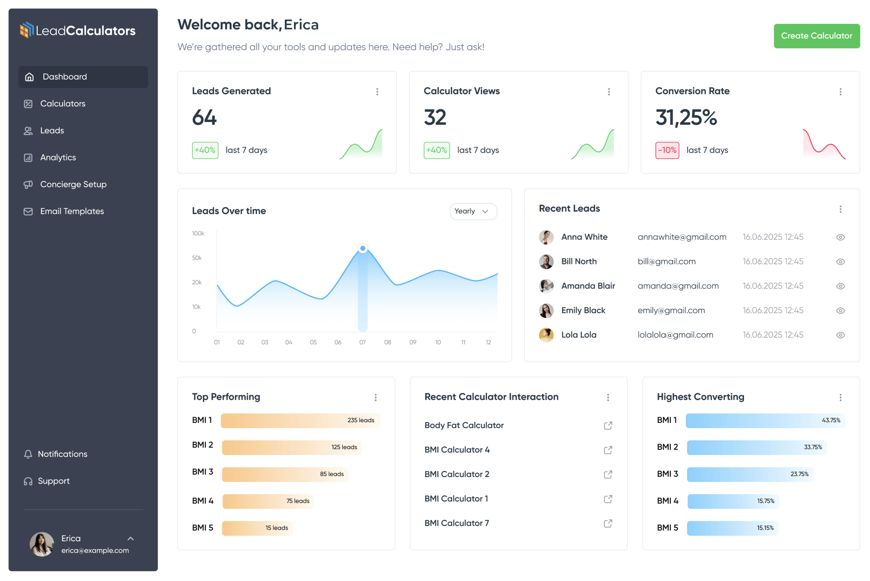The image size is (870, 581).
Task: Click the Concierge Setup megaphone icon
Action: (28, 184)
